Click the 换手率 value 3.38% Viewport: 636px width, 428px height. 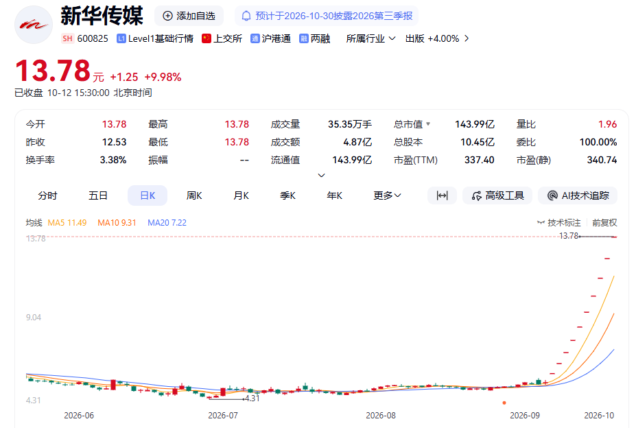(x=113, y=160)
